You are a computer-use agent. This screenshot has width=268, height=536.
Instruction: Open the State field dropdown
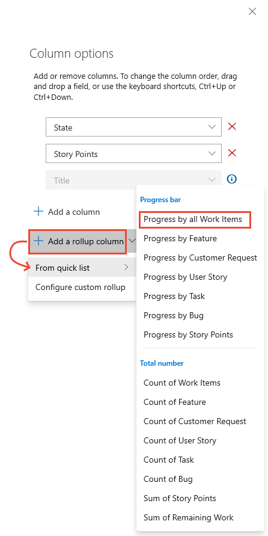tap(212, 127)
